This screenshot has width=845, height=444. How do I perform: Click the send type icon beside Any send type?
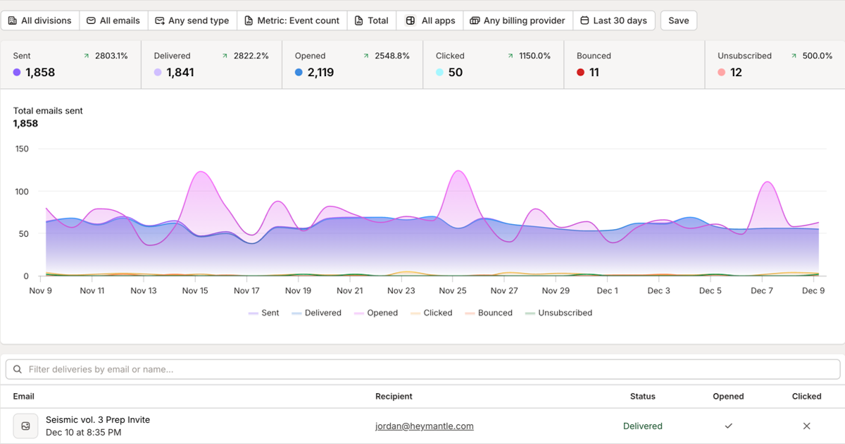click(160, 20)
